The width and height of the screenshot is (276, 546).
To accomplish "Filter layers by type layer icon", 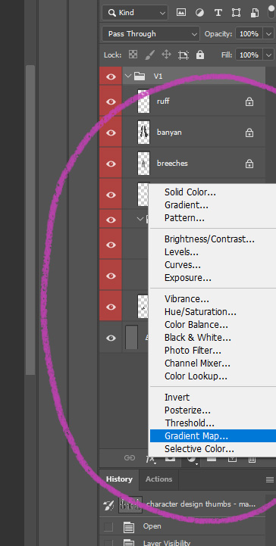I will pos(218,13).
